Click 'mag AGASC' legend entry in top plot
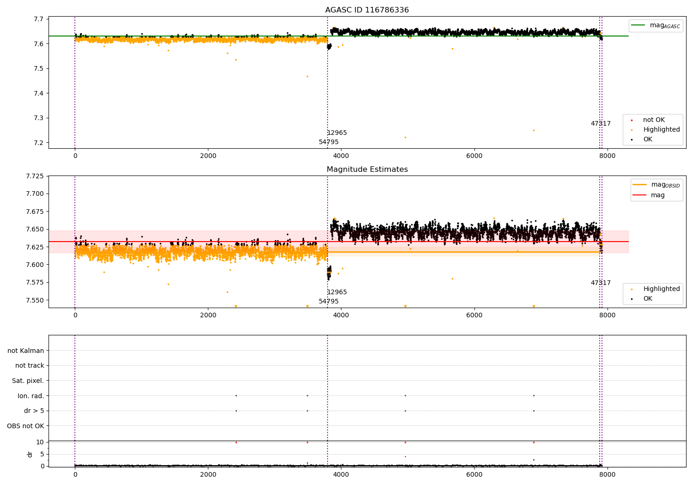The height and width of the screenshot is (485, 693). [x=665, y=25]
